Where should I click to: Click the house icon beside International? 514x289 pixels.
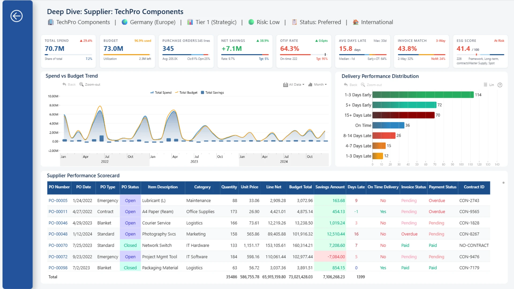[356, 22]
